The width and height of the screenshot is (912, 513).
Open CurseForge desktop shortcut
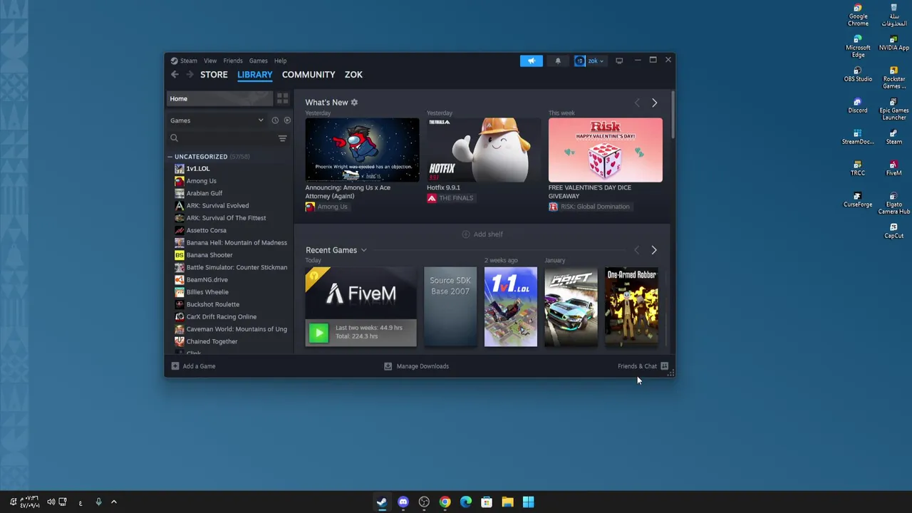point(858,199)
